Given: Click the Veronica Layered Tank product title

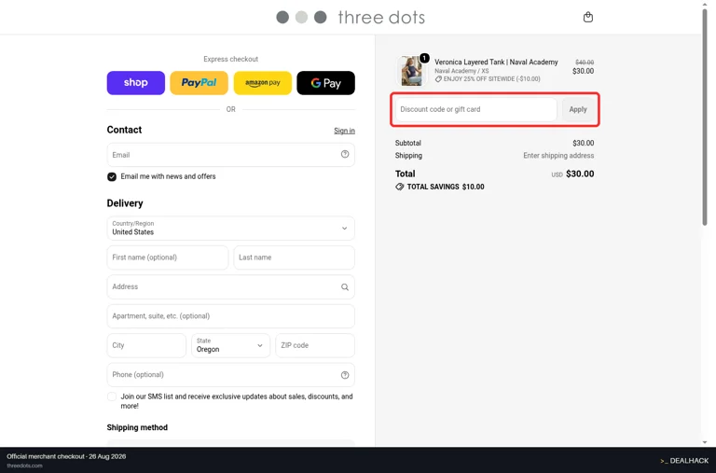Looking at the screenshot, I should coord(496,63).
